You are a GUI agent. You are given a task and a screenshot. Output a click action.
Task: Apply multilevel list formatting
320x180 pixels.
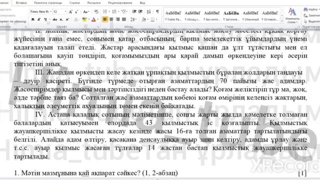[x=123, y=11]
